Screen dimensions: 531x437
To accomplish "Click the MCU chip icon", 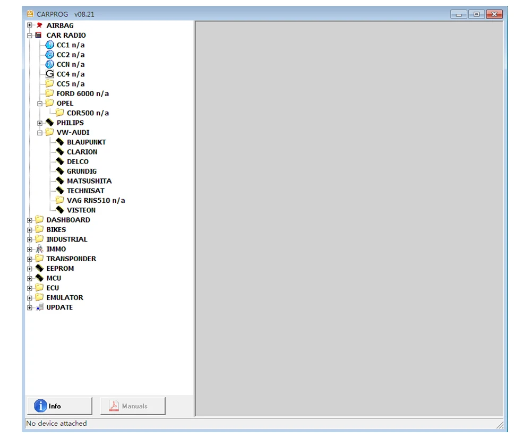I will (40, 278).
